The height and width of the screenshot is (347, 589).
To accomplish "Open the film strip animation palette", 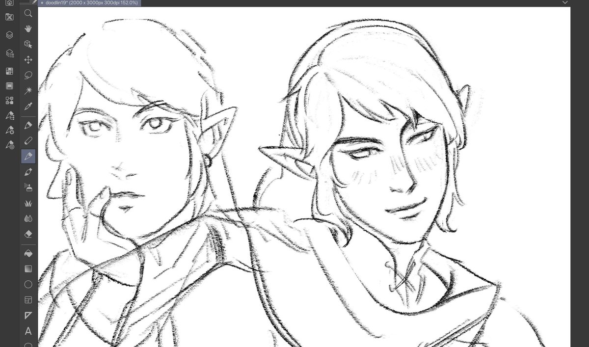I will click(9, 86).
